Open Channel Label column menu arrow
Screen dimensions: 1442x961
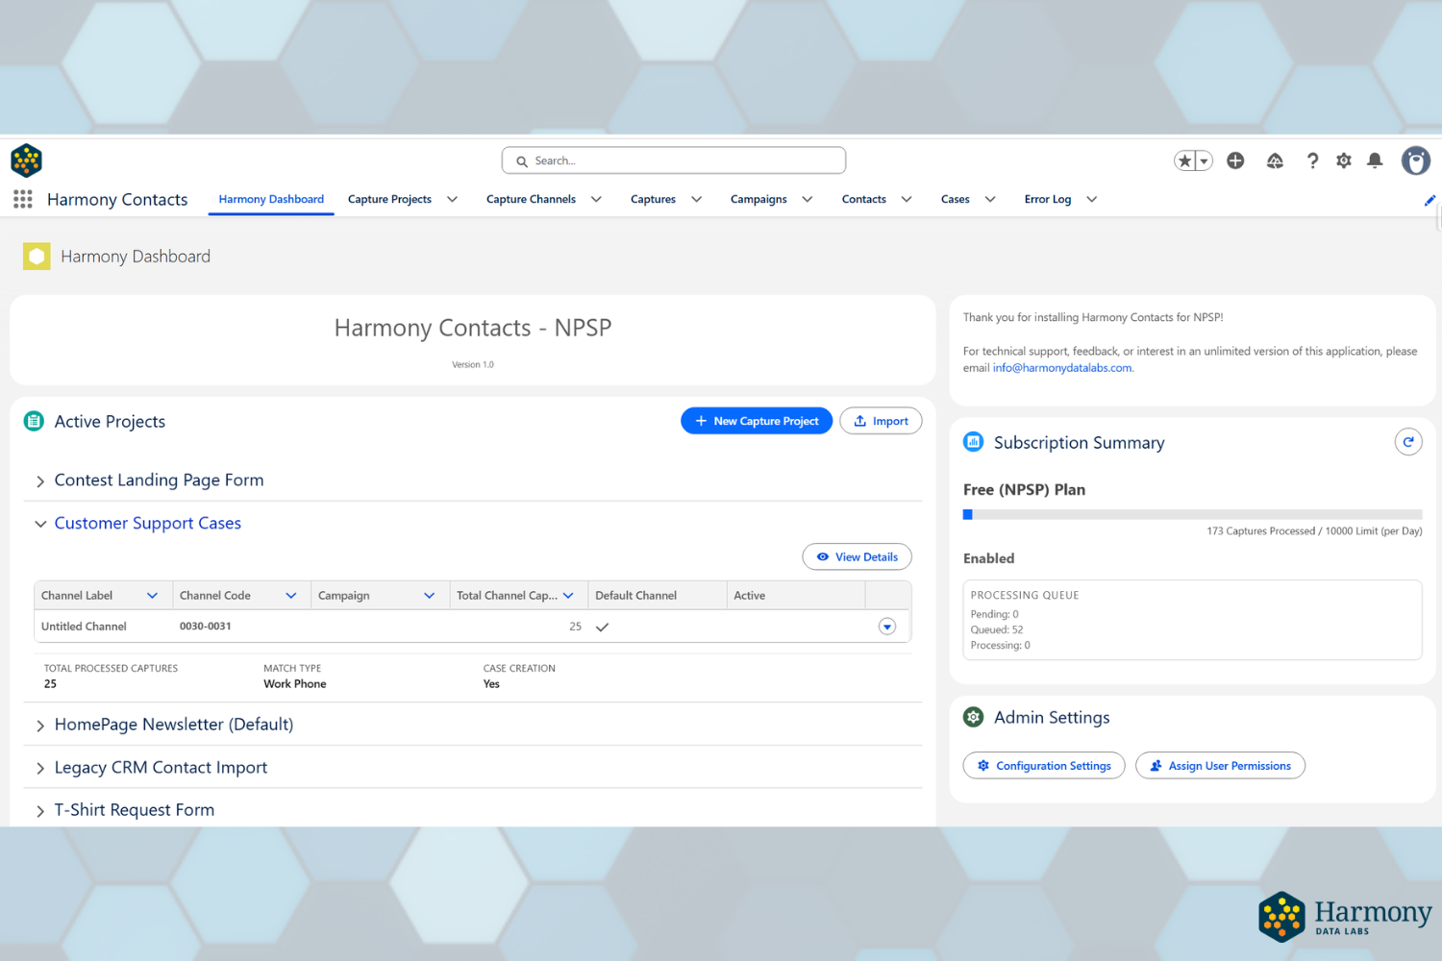point(152,596)
